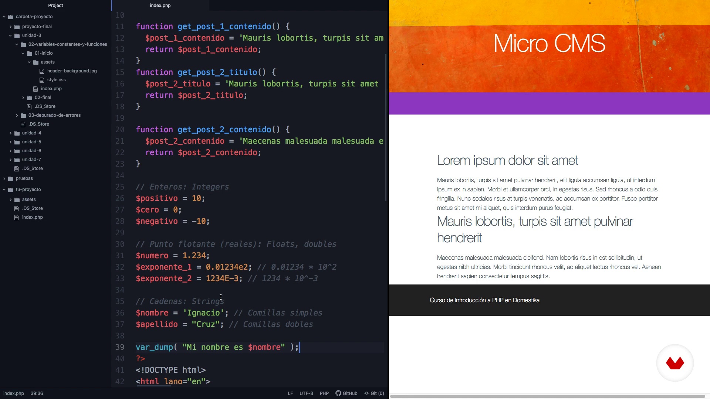Click cursor position 39:36 in status bar
The height and width of the screenshot is (399, 710).
click(37, 393)
